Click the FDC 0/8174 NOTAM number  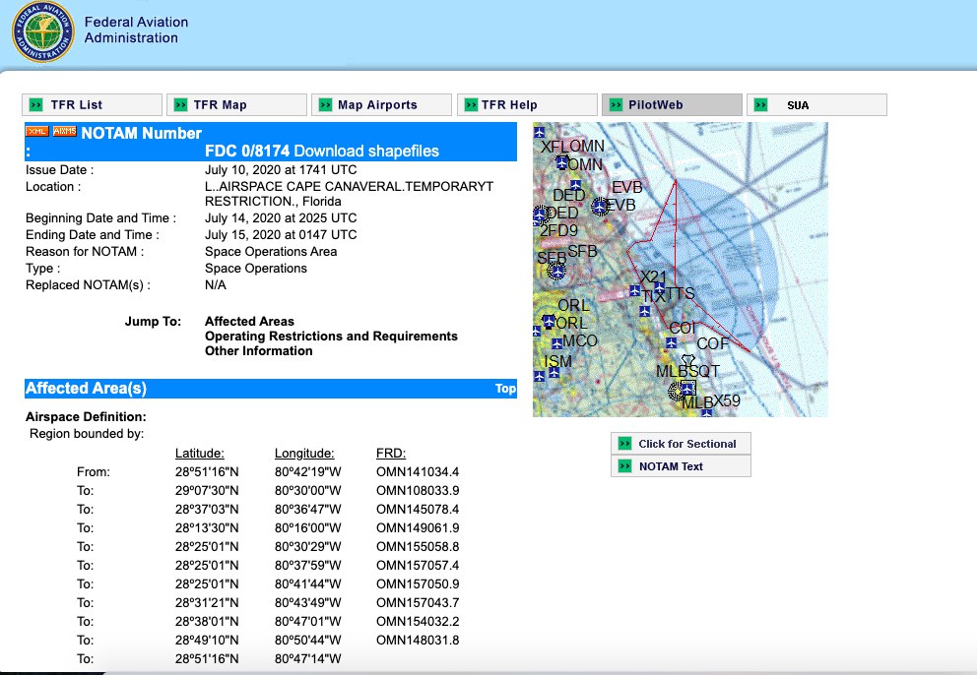tap(247, 152)
